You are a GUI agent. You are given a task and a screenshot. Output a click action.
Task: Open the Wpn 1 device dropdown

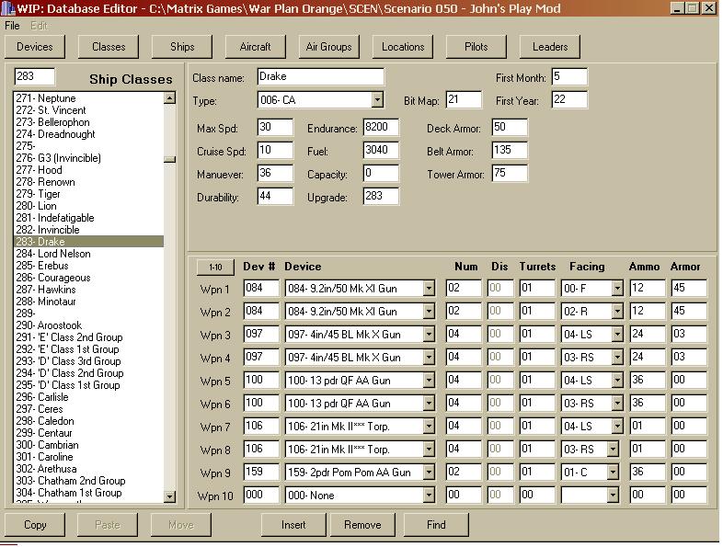point(429,289)
